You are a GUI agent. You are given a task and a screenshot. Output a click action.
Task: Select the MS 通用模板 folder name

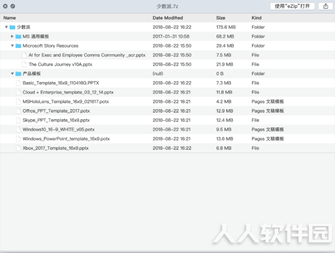point(35,37)
